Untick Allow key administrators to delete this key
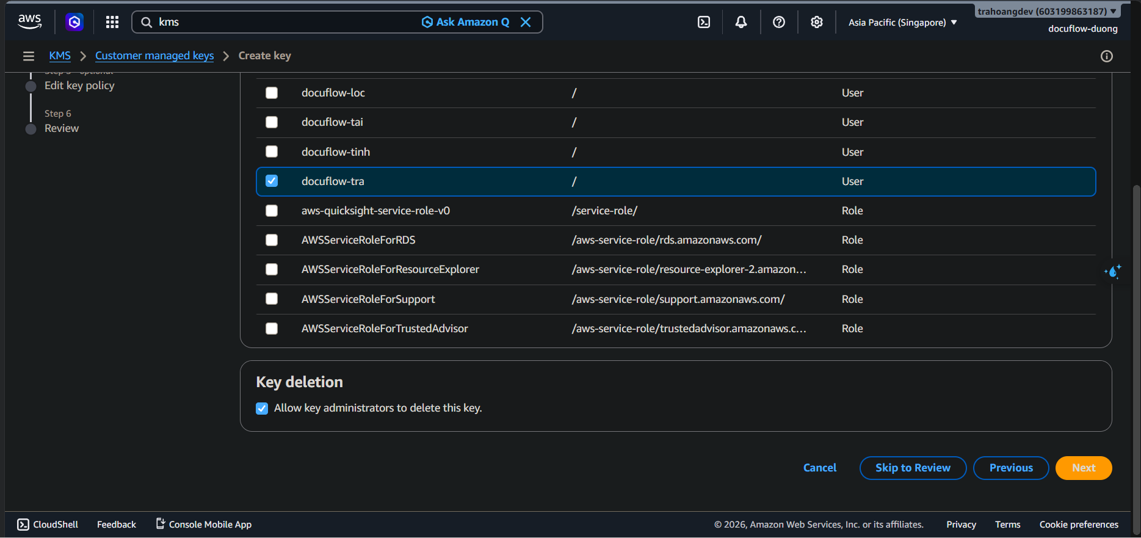 (262, 409)
